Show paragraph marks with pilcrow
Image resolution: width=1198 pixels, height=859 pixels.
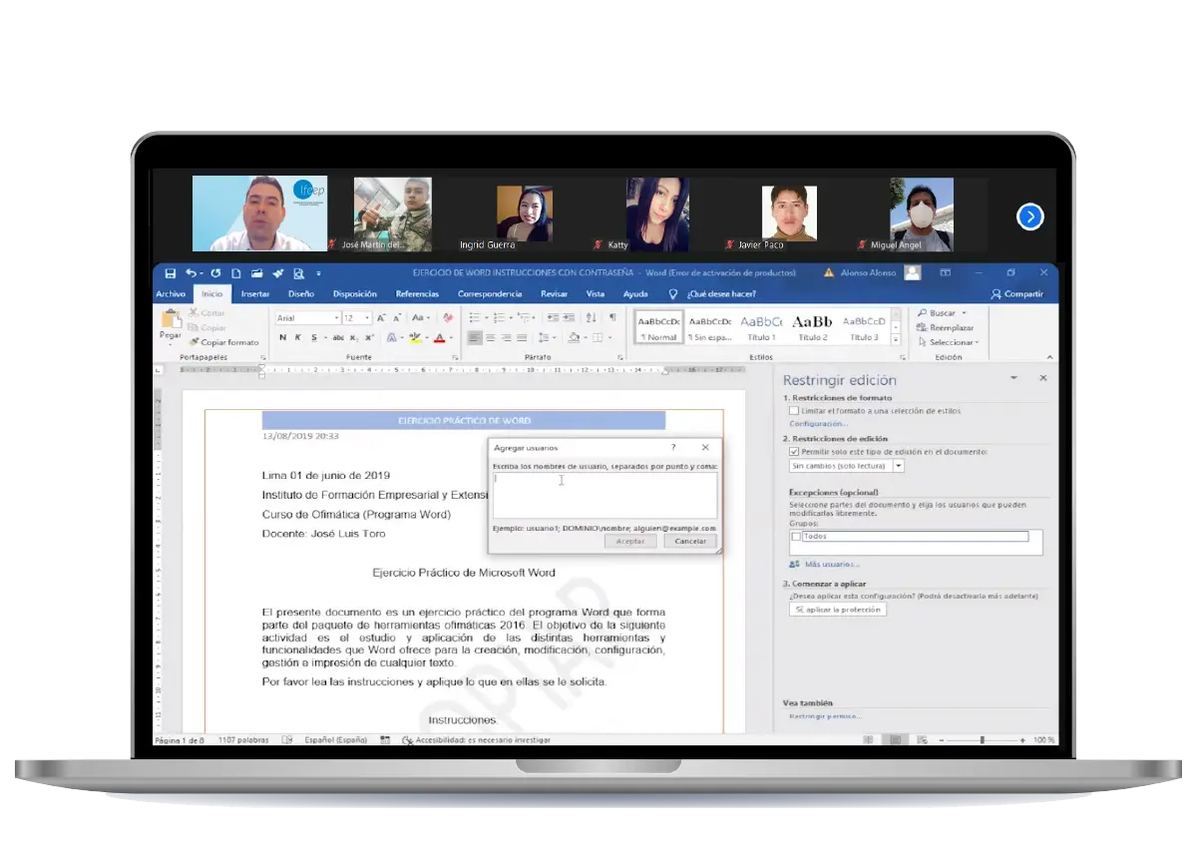point(611,318)
